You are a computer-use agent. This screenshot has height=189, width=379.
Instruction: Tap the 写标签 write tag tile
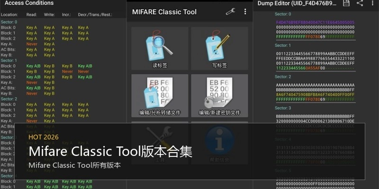219,49
